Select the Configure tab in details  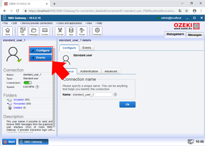tap(69, 48)
